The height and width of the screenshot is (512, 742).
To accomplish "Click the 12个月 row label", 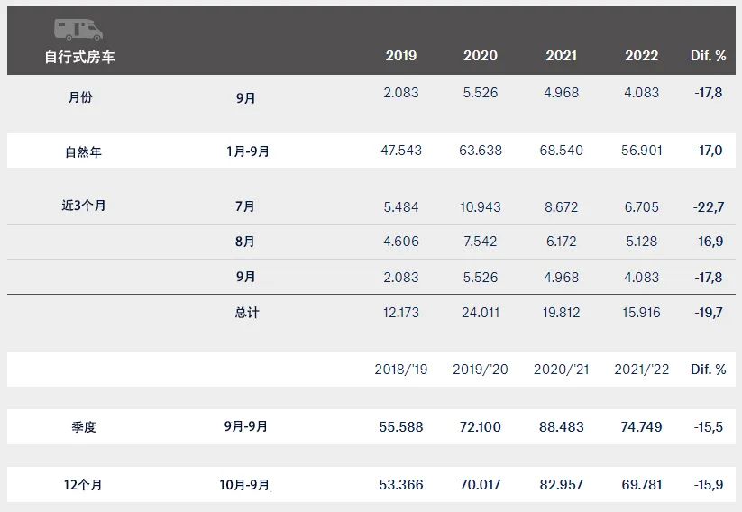I will [83, 485].
